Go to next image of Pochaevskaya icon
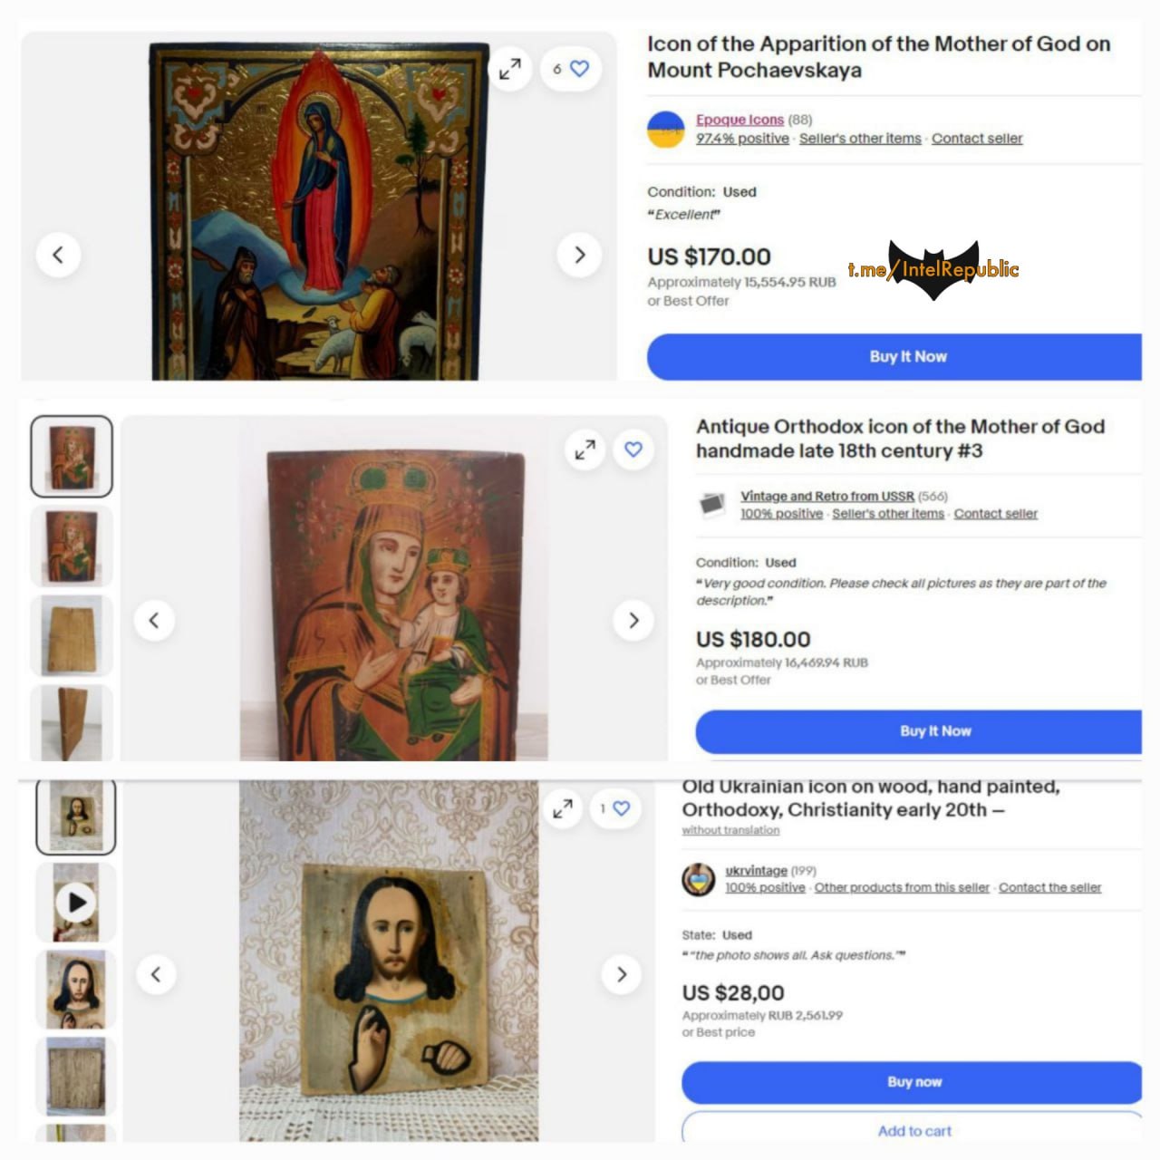The height and width of the screenshot is (1160, 1160). pyautogui.click(x=580, y=255)
